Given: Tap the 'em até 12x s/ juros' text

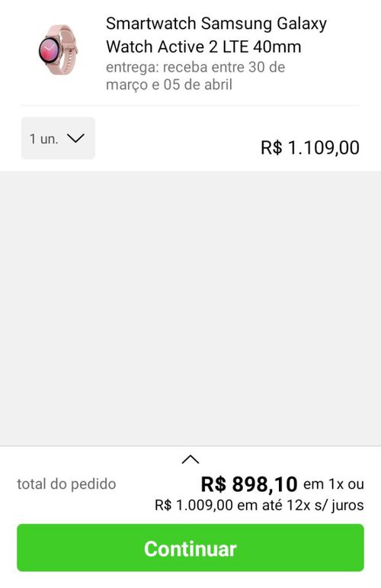Looking at the screenshot, I should click(x=300, y=505).
